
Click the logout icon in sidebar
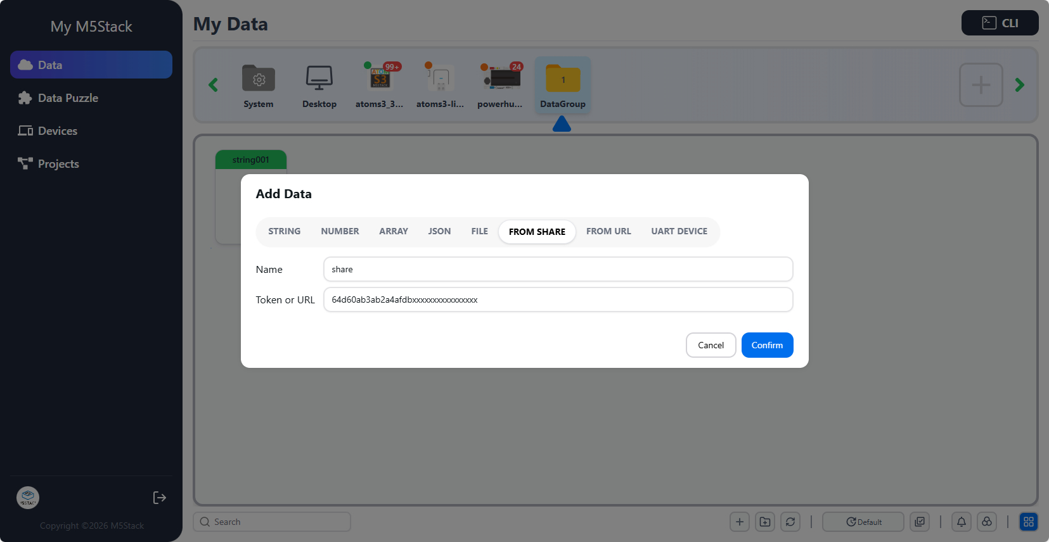pyautogui.click(x=160, y=498)
